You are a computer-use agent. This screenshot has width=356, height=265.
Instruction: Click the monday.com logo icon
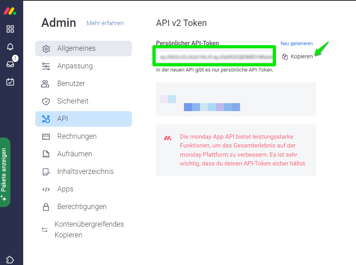click(10, 11)
